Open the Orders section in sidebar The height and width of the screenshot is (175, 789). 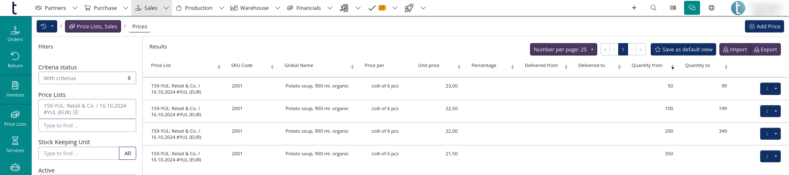tap(15, 34)
